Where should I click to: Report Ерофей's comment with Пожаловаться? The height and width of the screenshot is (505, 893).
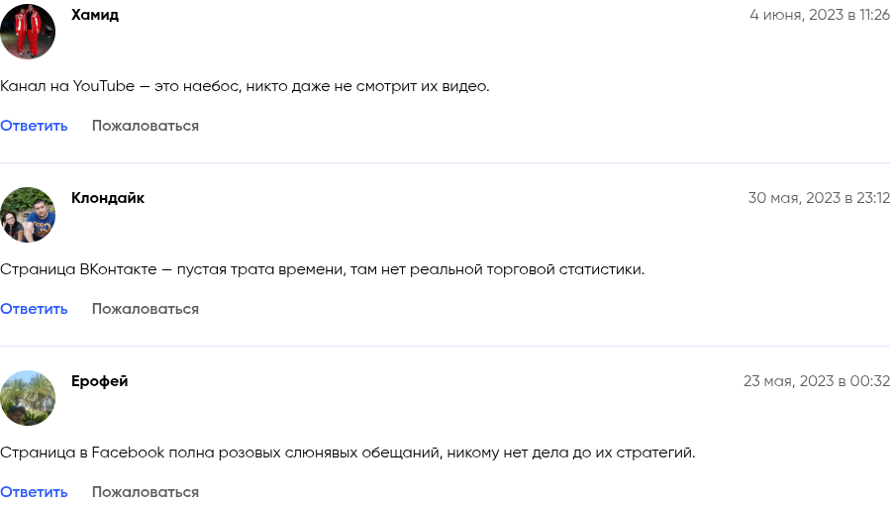pyautogui.click(x=146, y=492)
